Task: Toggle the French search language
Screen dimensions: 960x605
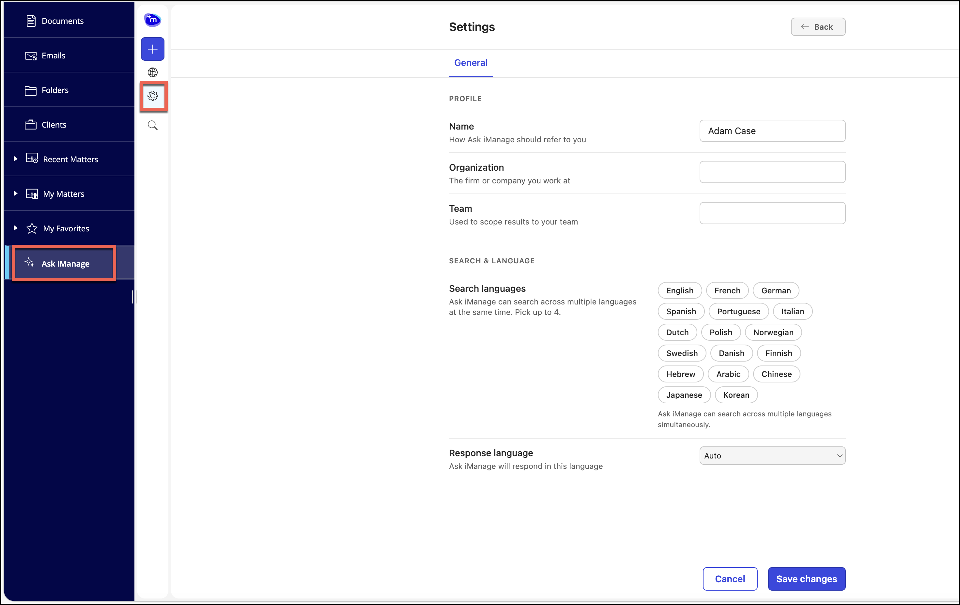Action: click(727, 290)
